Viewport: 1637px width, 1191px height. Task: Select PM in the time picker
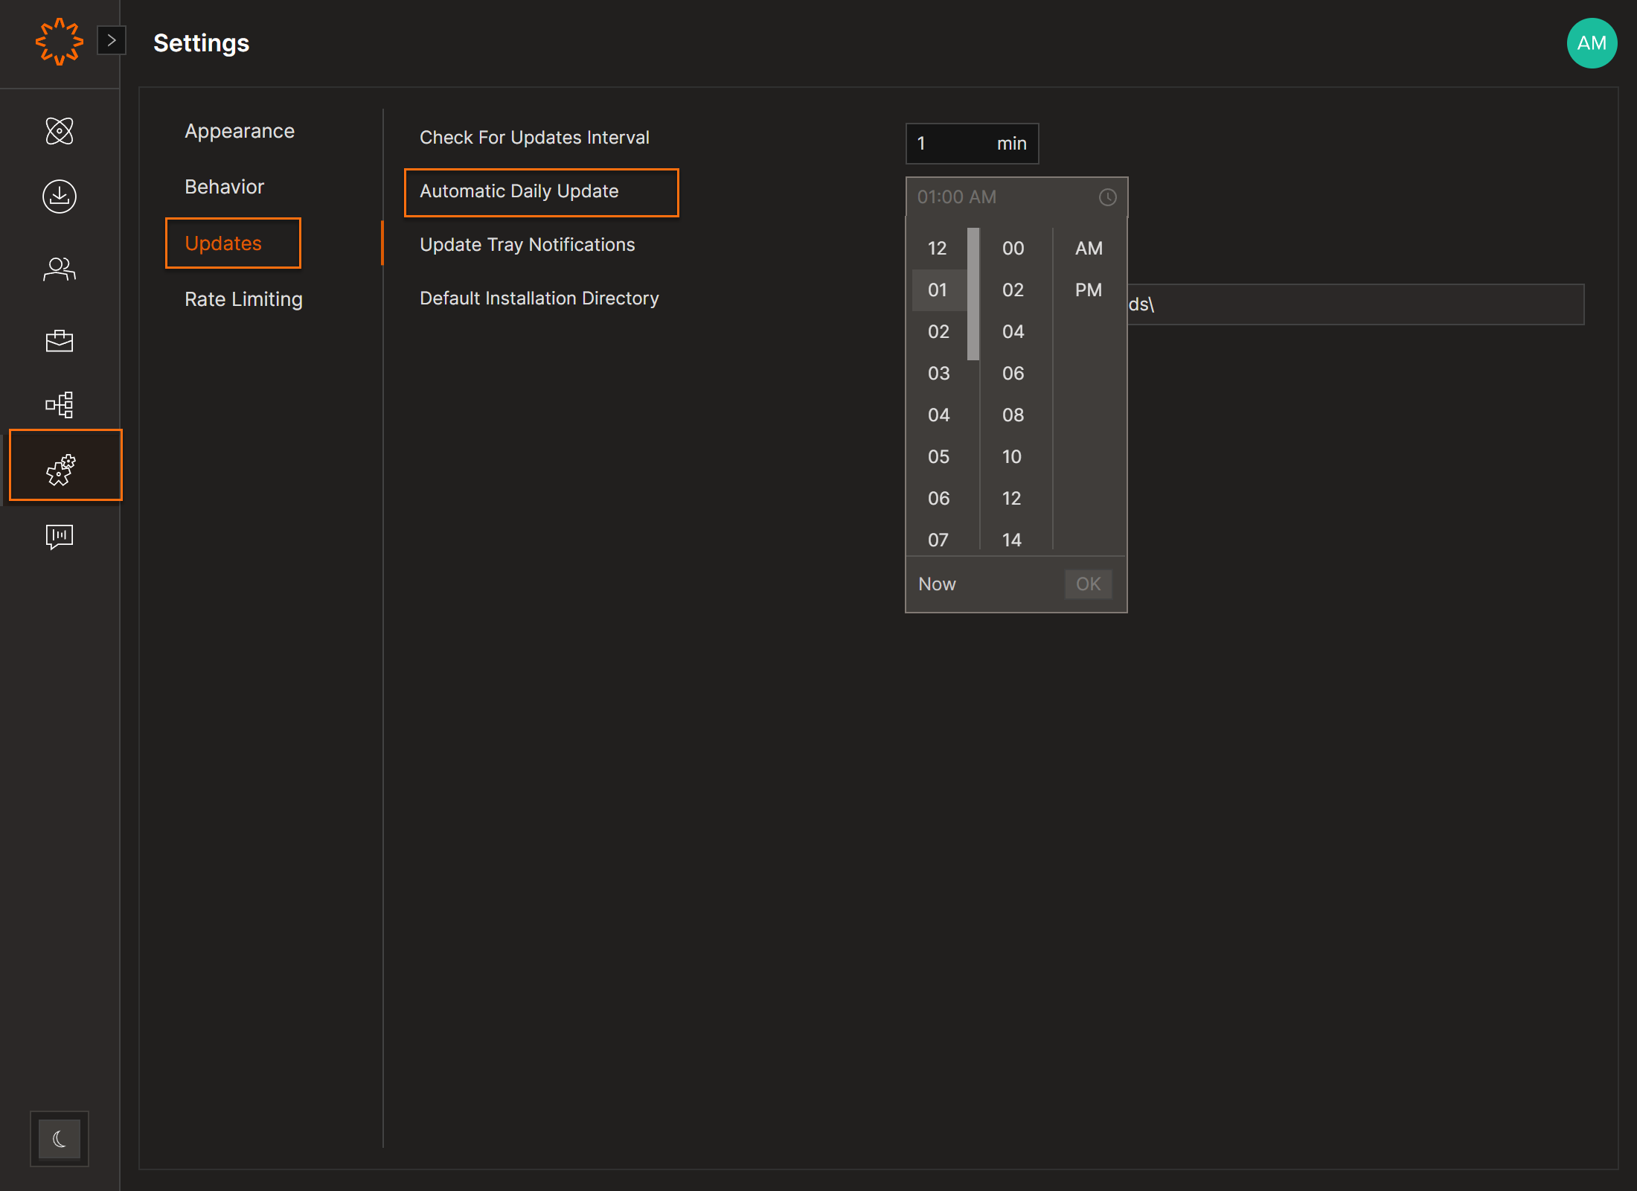click(x=1089, y=290)
